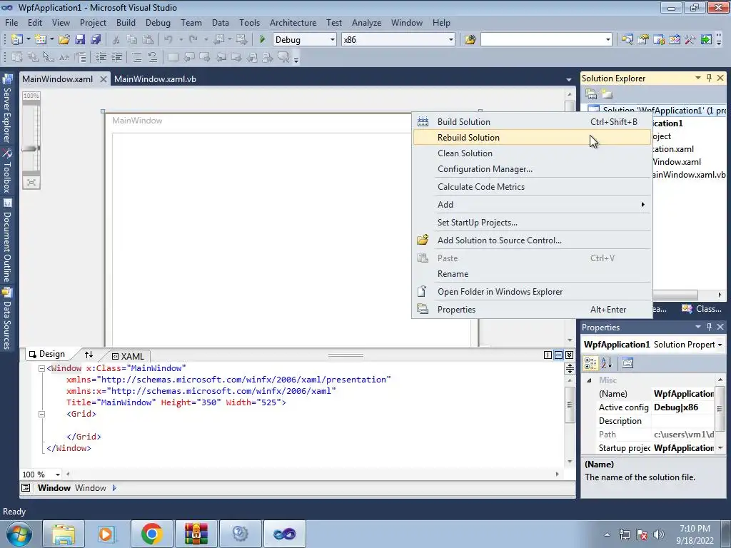This screenshot has width=731, height=548.
Task: Click the Open File folder icon
Action: (x=64, y=40)
